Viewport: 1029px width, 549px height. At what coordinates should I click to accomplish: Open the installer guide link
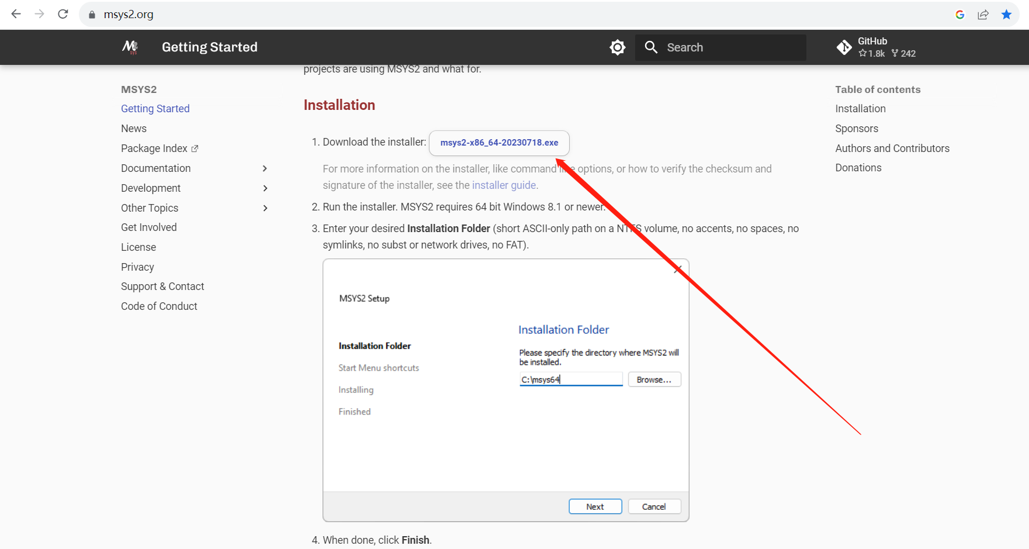(x=504, y=185)
